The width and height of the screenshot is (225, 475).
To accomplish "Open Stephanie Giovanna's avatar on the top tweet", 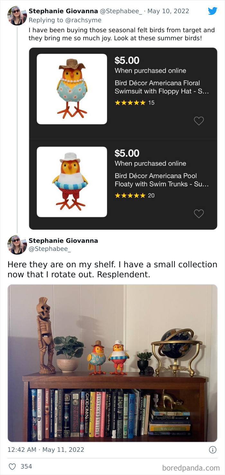I will coord(17,15).
